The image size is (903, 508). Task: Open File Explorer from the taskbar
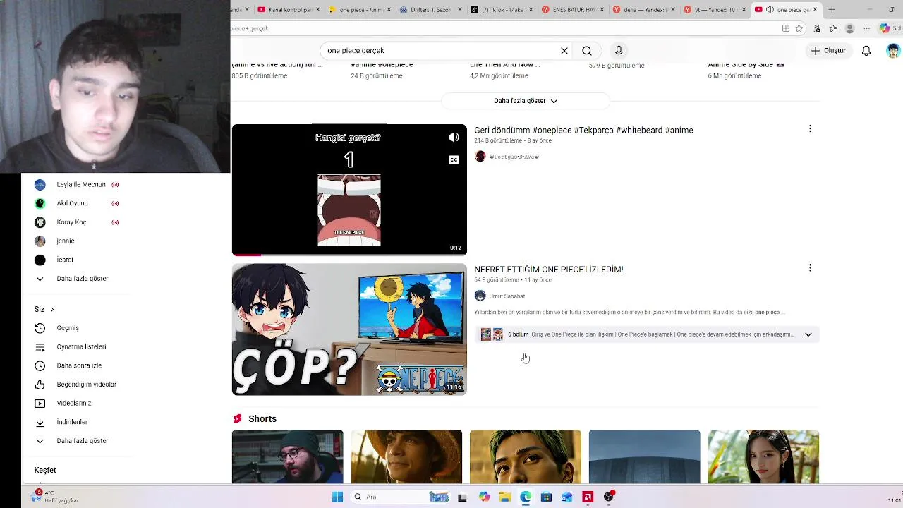coord(505,497)
